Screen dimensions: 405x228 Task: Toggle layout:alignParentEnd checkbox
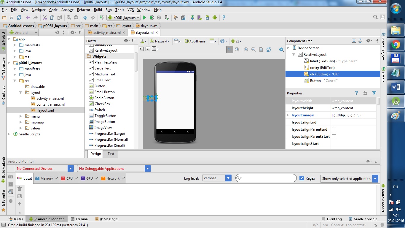point(334,129)
